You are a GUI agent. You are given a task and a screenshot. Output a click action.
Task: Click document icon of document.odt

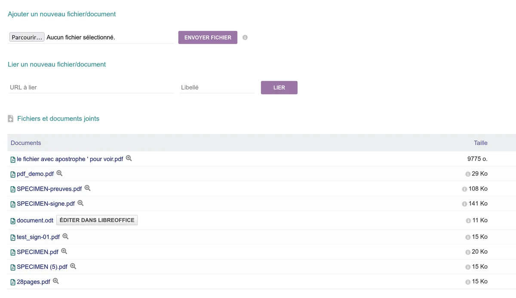(13, 221)
